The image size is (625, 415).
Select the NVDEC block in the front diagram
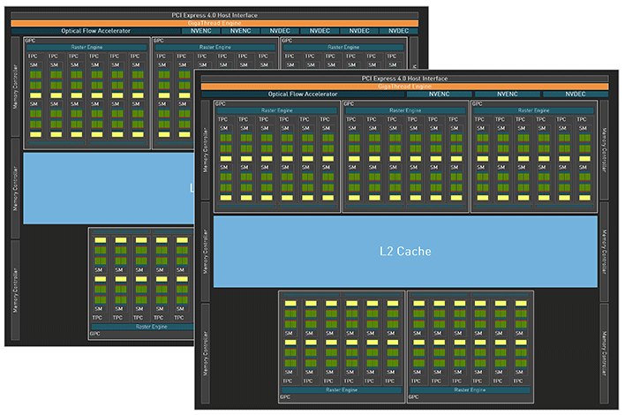coord(576,94)
